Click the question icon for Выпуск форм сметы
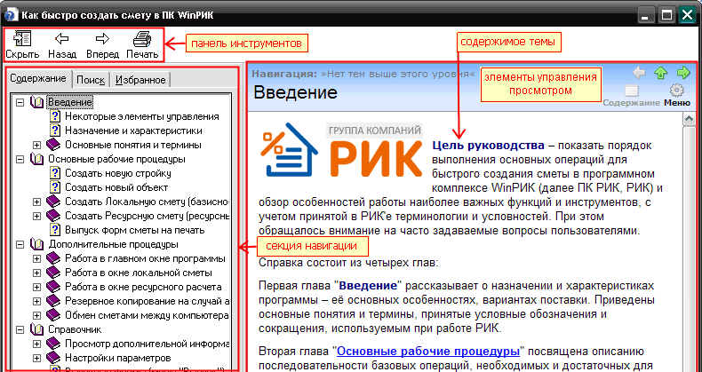The width and height of the screenshot is (702, 372). [55, 230]
